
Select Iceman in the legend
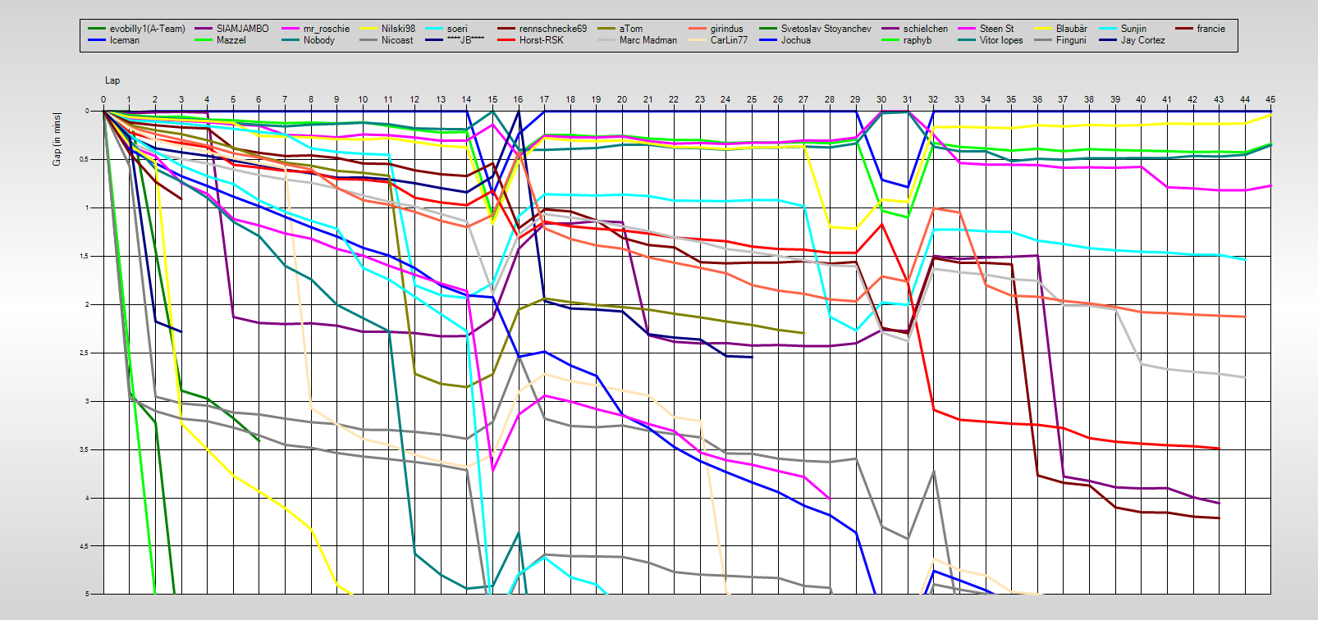(124, 40)
